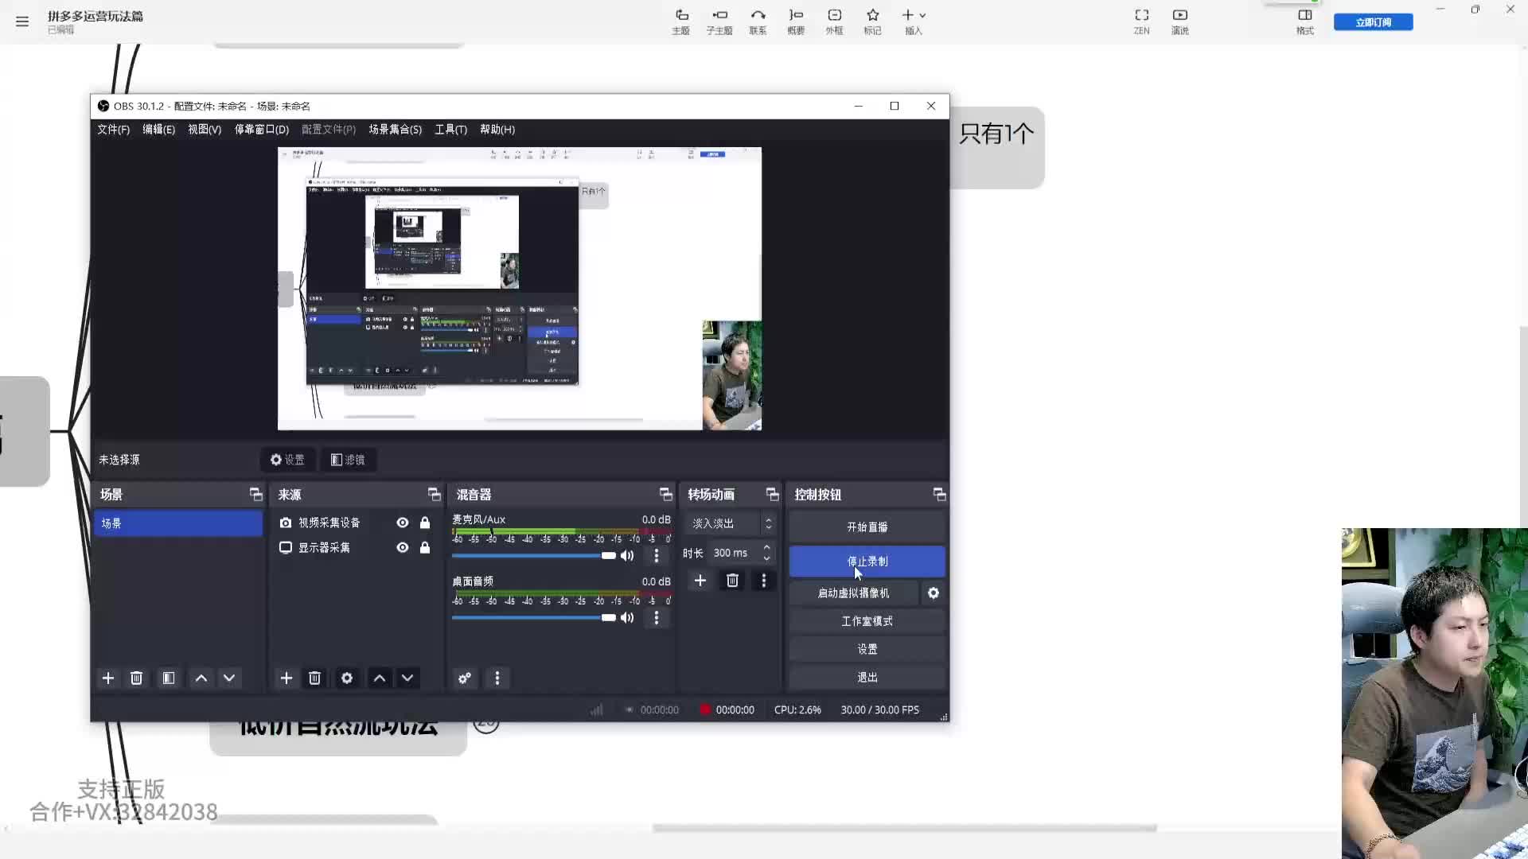Image resolution: width=1528 pixels, height=859 pixels.
Task: Add a subtopic with 子主题 icon
Action: pos(719,21)
